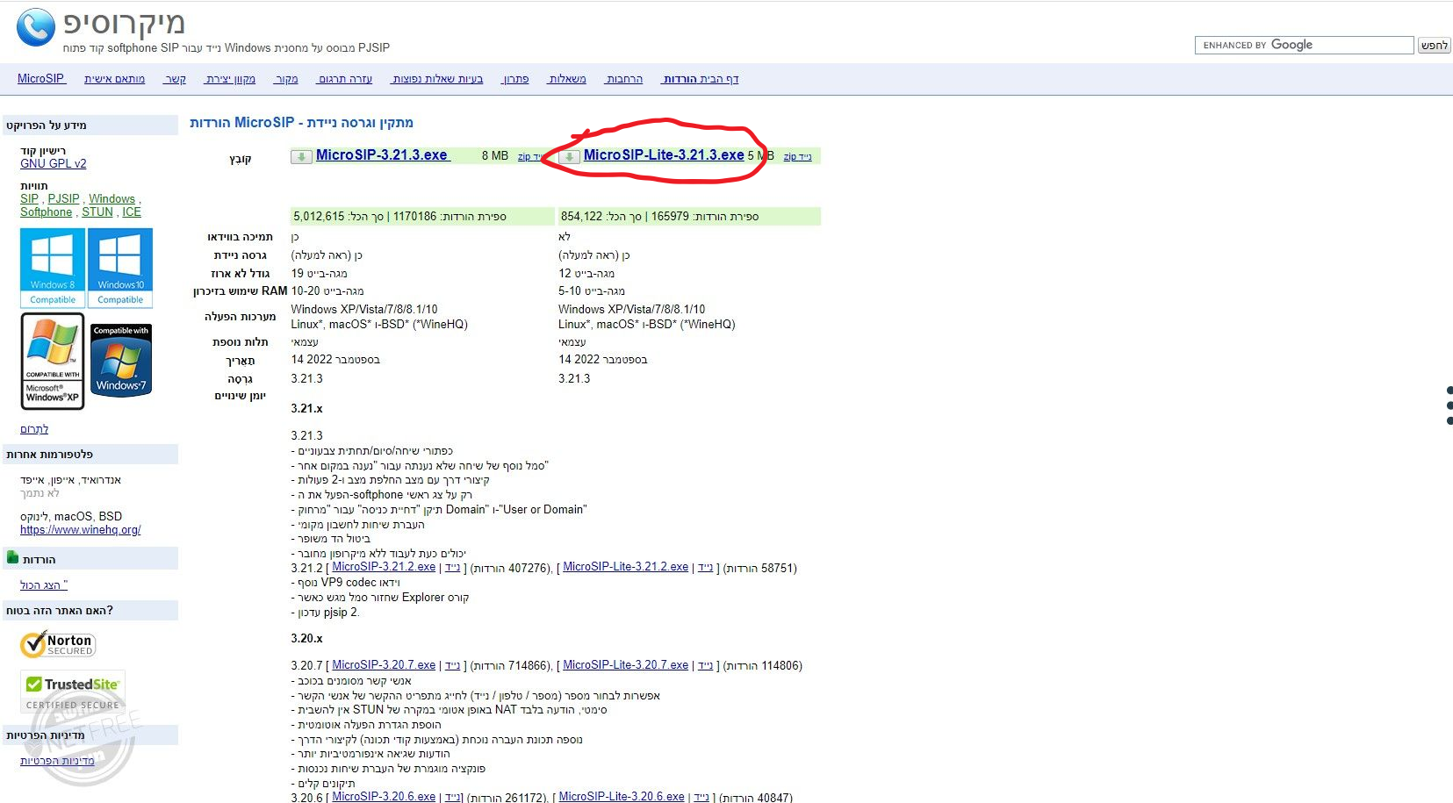Click the MicroSIP-3.20.6.exe link
Image resolution: width=1453 pixels, height=803 pixels.
[x=384, y=797]
